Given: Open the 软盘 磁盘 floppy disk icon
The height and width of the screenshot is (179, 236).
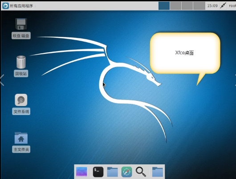Looking at the screenshot, I should click(x=21, y=24).
